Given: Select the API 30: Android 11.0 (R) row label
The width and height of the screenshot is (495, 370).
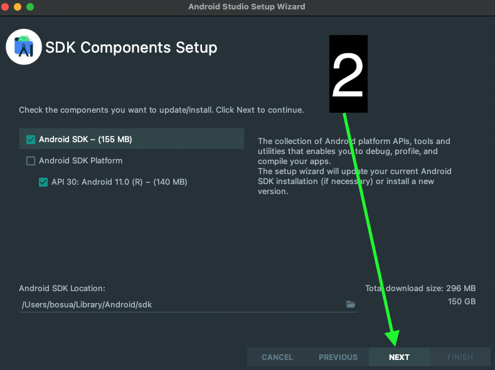Looking at the screenshot, I should coord(119,182).
